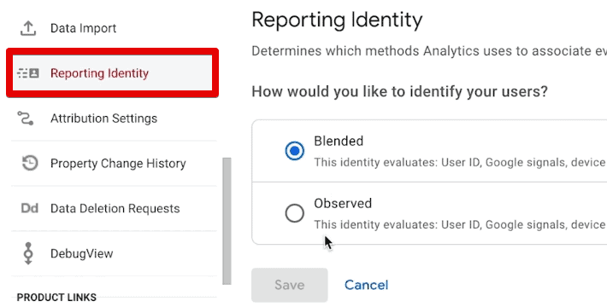Click the Observed option description text
The width and height of the screenshot is (607, 307).
coord(460,225)
